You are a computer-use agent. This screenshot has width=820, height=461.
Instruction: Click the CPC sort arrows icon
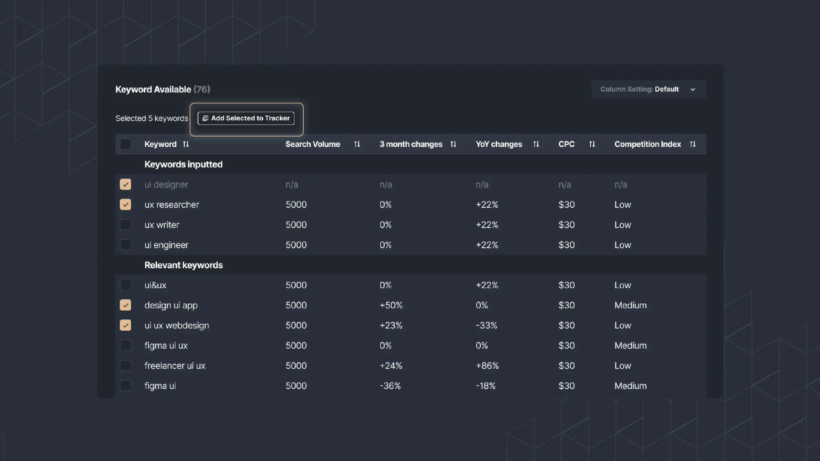(x=592, y=144)
